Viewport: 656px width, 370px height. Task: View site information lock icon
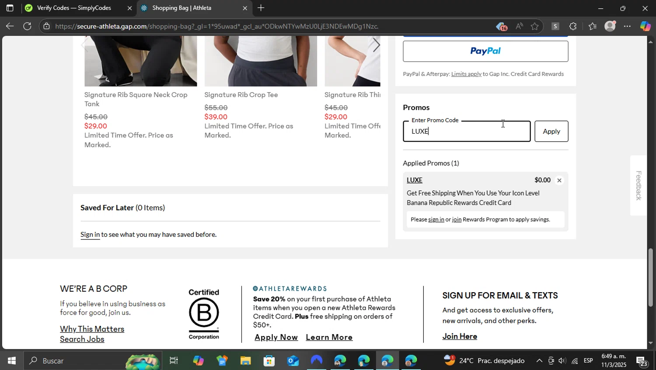[x=46, y=26]
